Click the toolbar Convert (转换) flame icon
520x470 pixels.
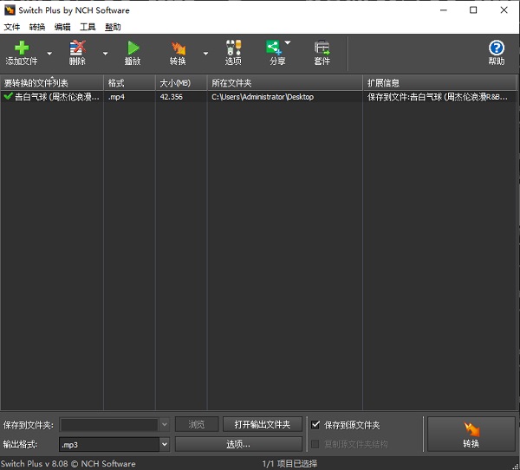[179, 48]
